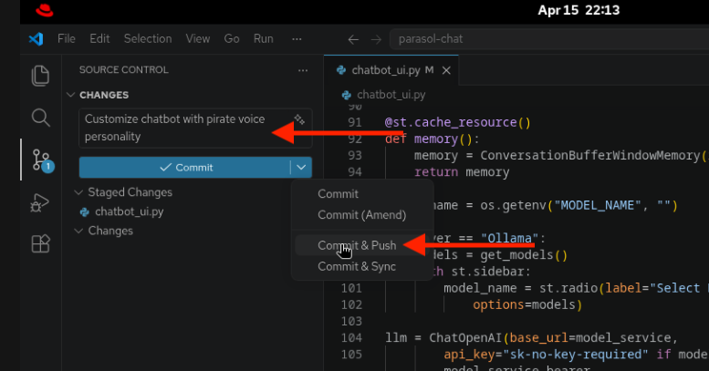The width and height of the screenshot is (709, 371).
Task: Open the Run and Debug view
Action: (39, 202)
